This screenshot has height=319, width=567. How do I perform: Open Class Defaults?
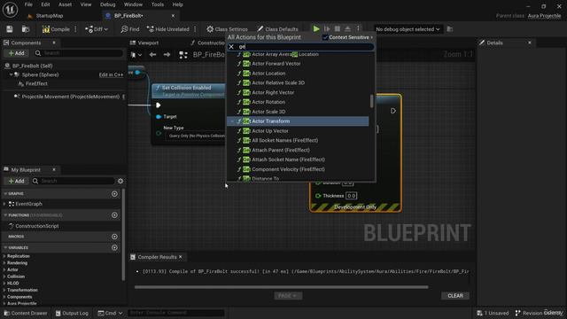pyautogui.click(x=277, y=29)
